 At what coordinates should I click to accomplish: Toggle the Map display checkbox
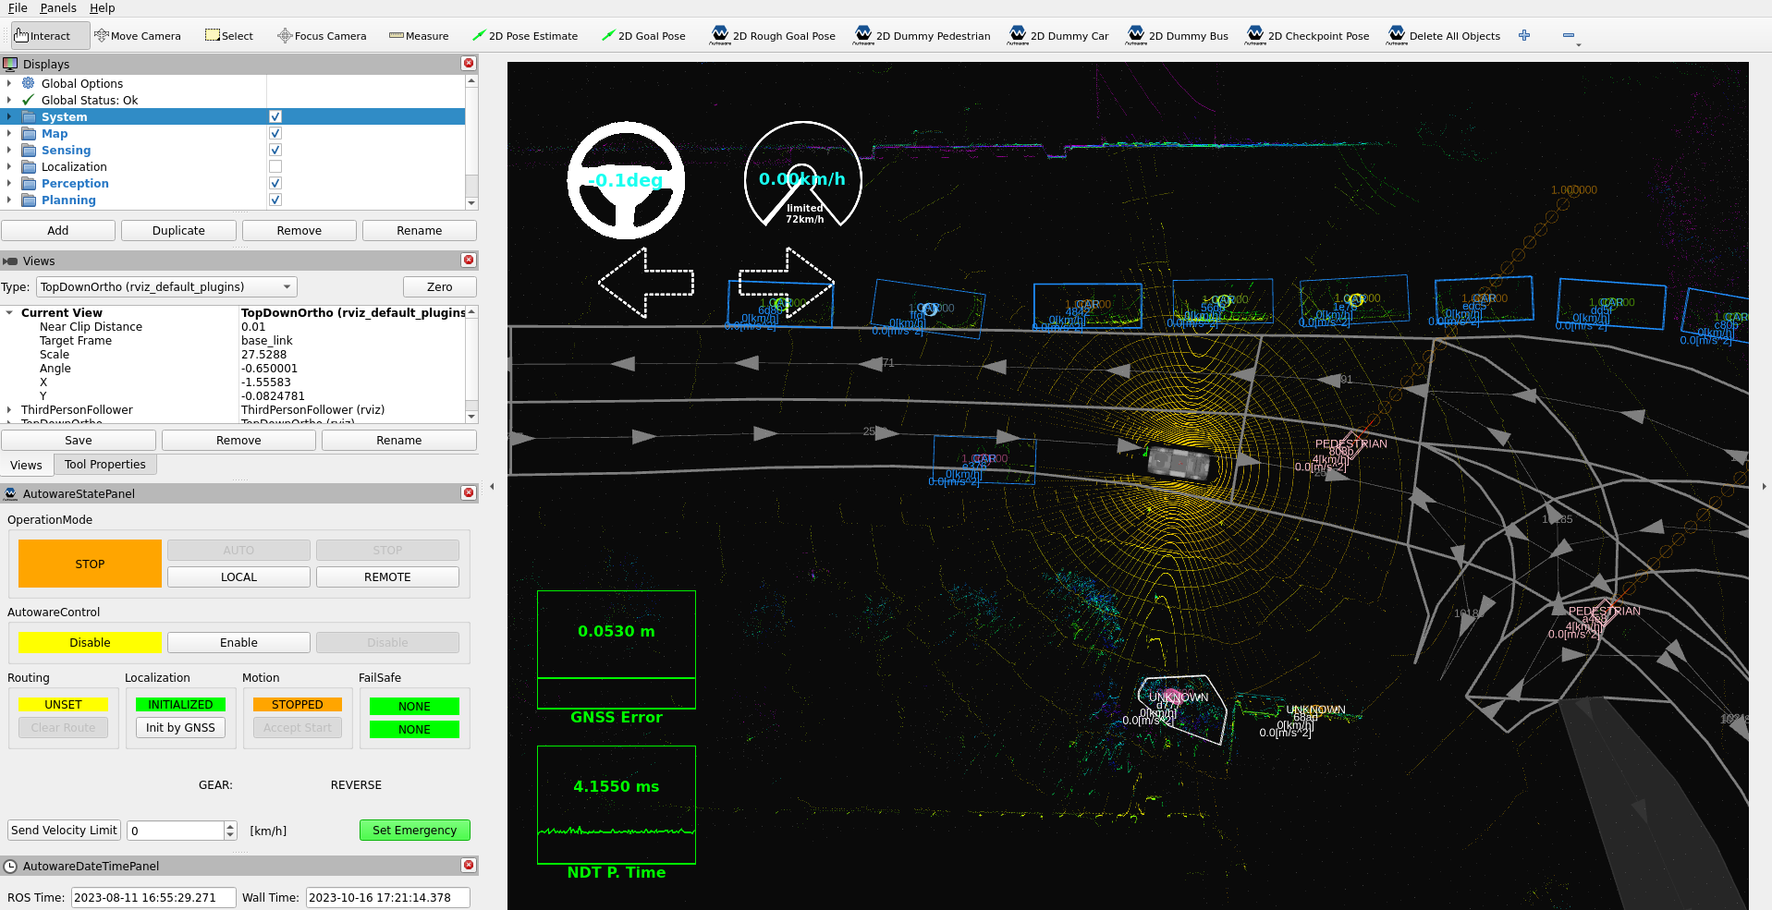(x=275, y=134)
